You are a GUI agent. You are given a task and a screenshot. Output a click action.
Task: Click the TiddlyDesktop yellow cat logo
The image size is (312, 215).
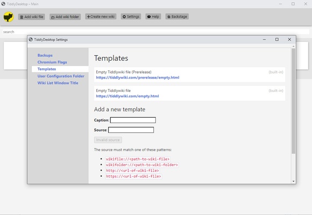point(9,17)
